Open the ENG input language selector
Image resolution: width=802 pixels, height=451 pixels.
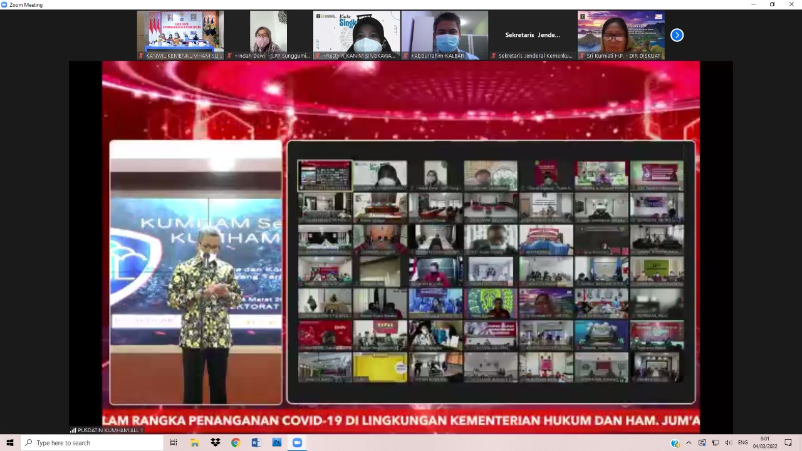click(743, 443)
